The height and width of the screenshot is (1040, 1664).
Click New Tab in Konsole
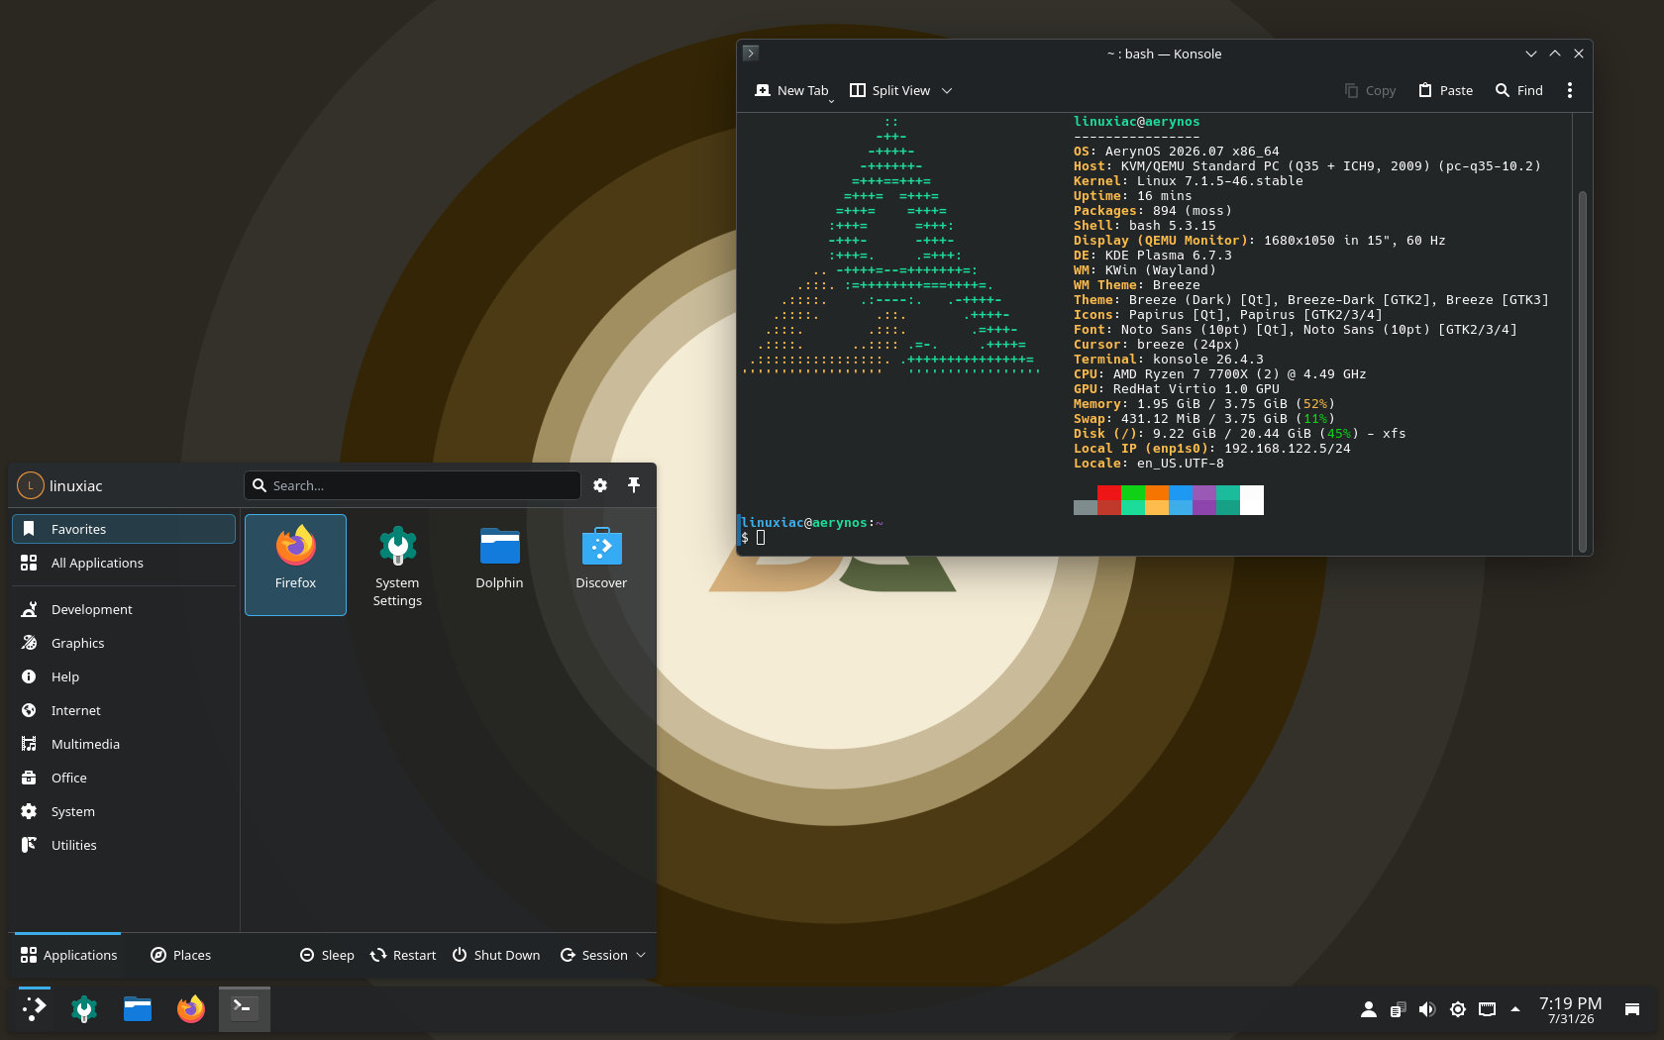[x=791, y=90]
